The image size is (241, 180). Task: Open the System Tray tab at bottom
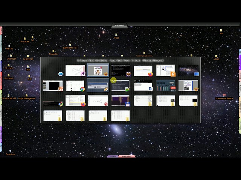(127, 156)
